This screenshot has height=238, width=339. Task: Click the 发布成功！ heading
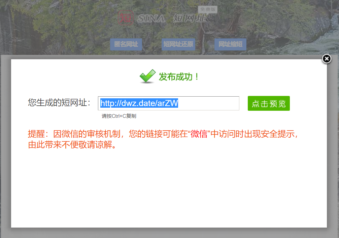tap(179, 77)
